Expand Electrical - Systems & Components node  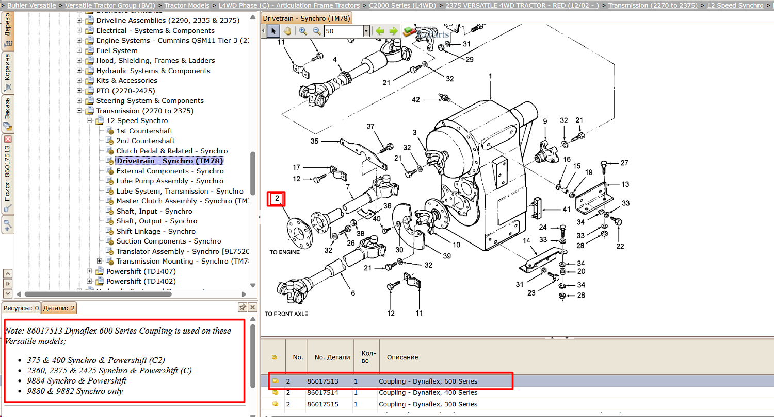[79, 30]
